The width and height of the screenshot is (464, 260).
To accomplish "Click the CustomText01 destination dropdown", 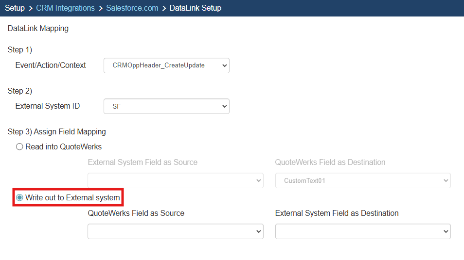I will pos(363,180).
